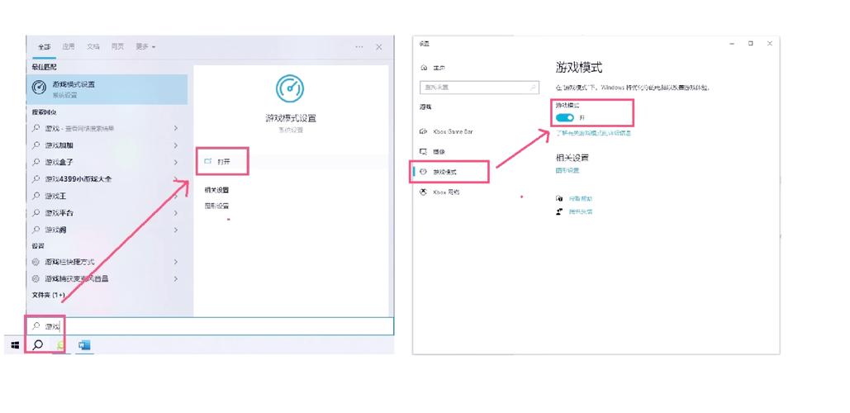Click the Xbox Game Bar sidebar icon
Viewport: 850px width, 413px height.
tap(424, 131)
